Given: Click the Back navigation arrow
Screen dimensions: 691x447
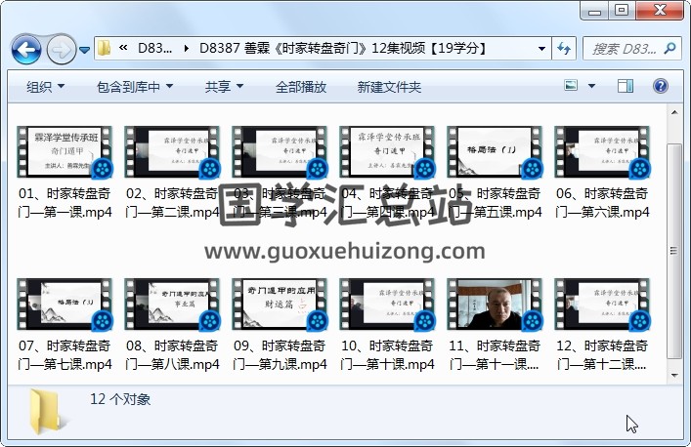Looking at the screenshot, I should (26, 49).
